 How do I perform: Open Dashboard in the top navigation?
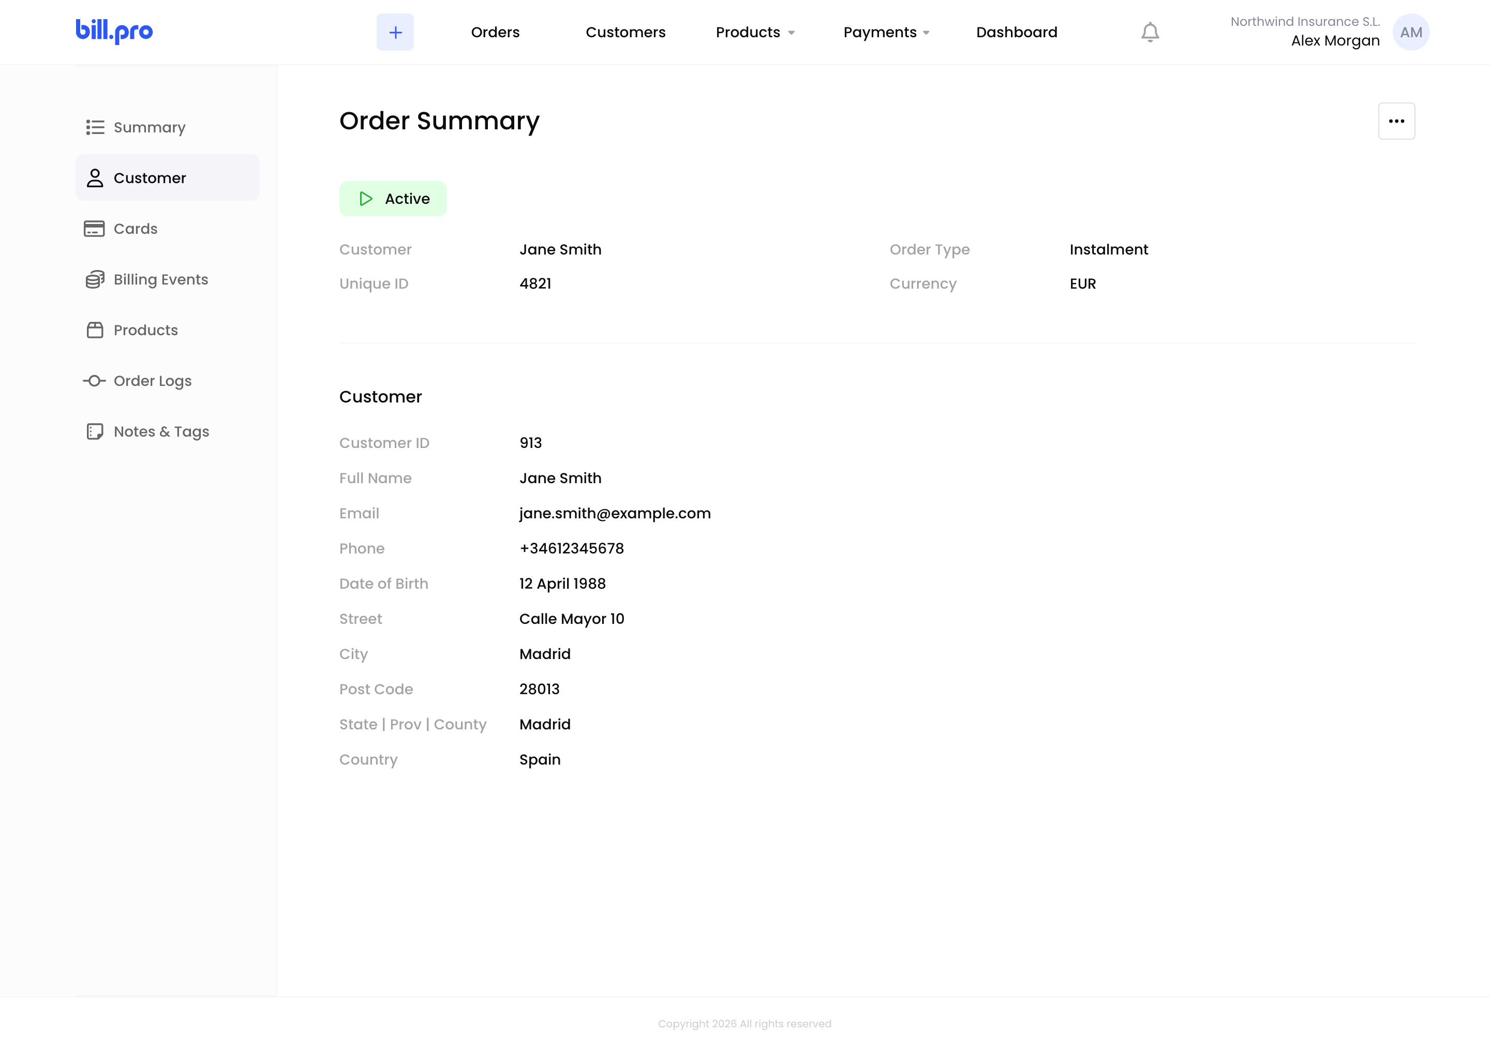[x=1016, y=32]
